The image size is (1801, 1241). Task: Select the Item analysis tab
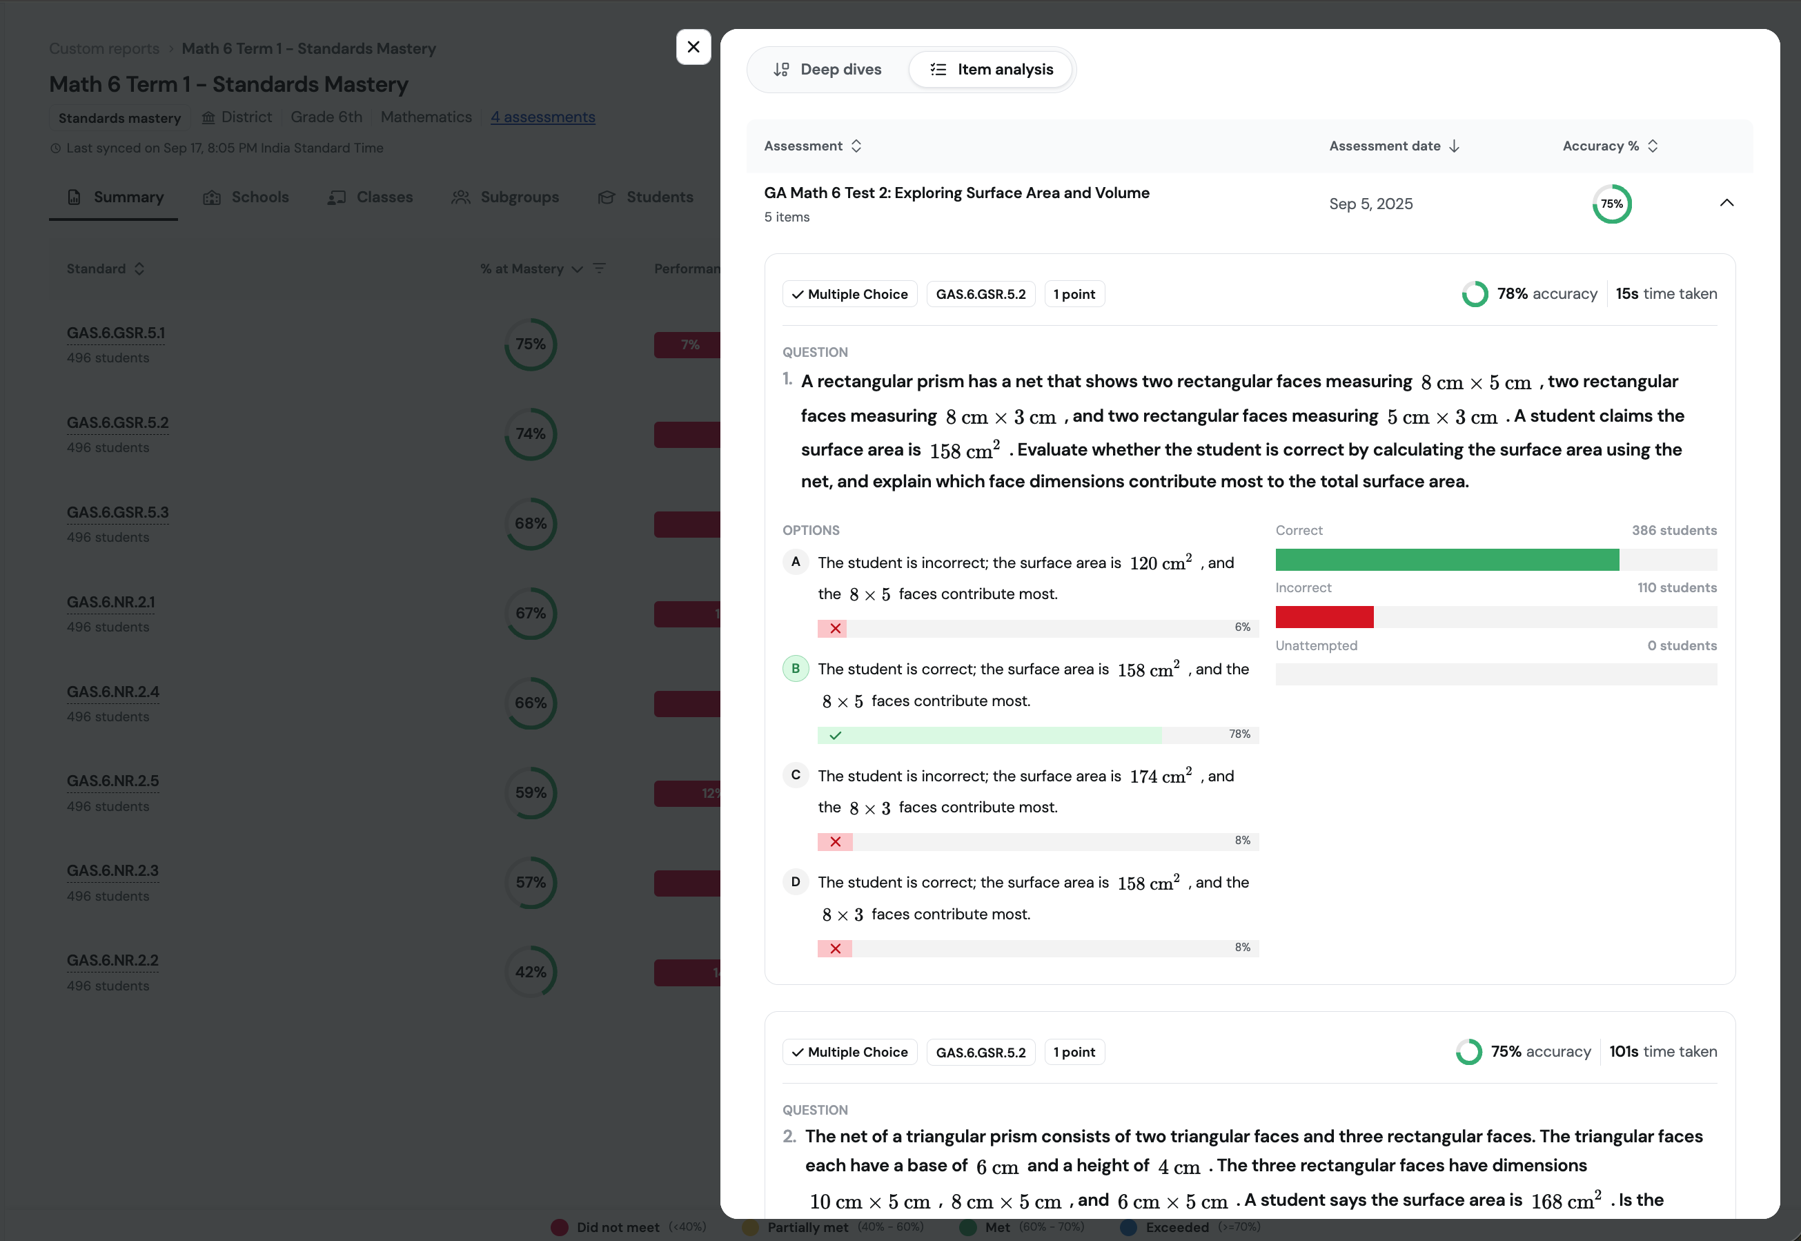pos(991,69)
